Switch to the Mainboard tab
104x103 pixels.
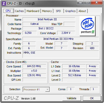coord(33,11)
